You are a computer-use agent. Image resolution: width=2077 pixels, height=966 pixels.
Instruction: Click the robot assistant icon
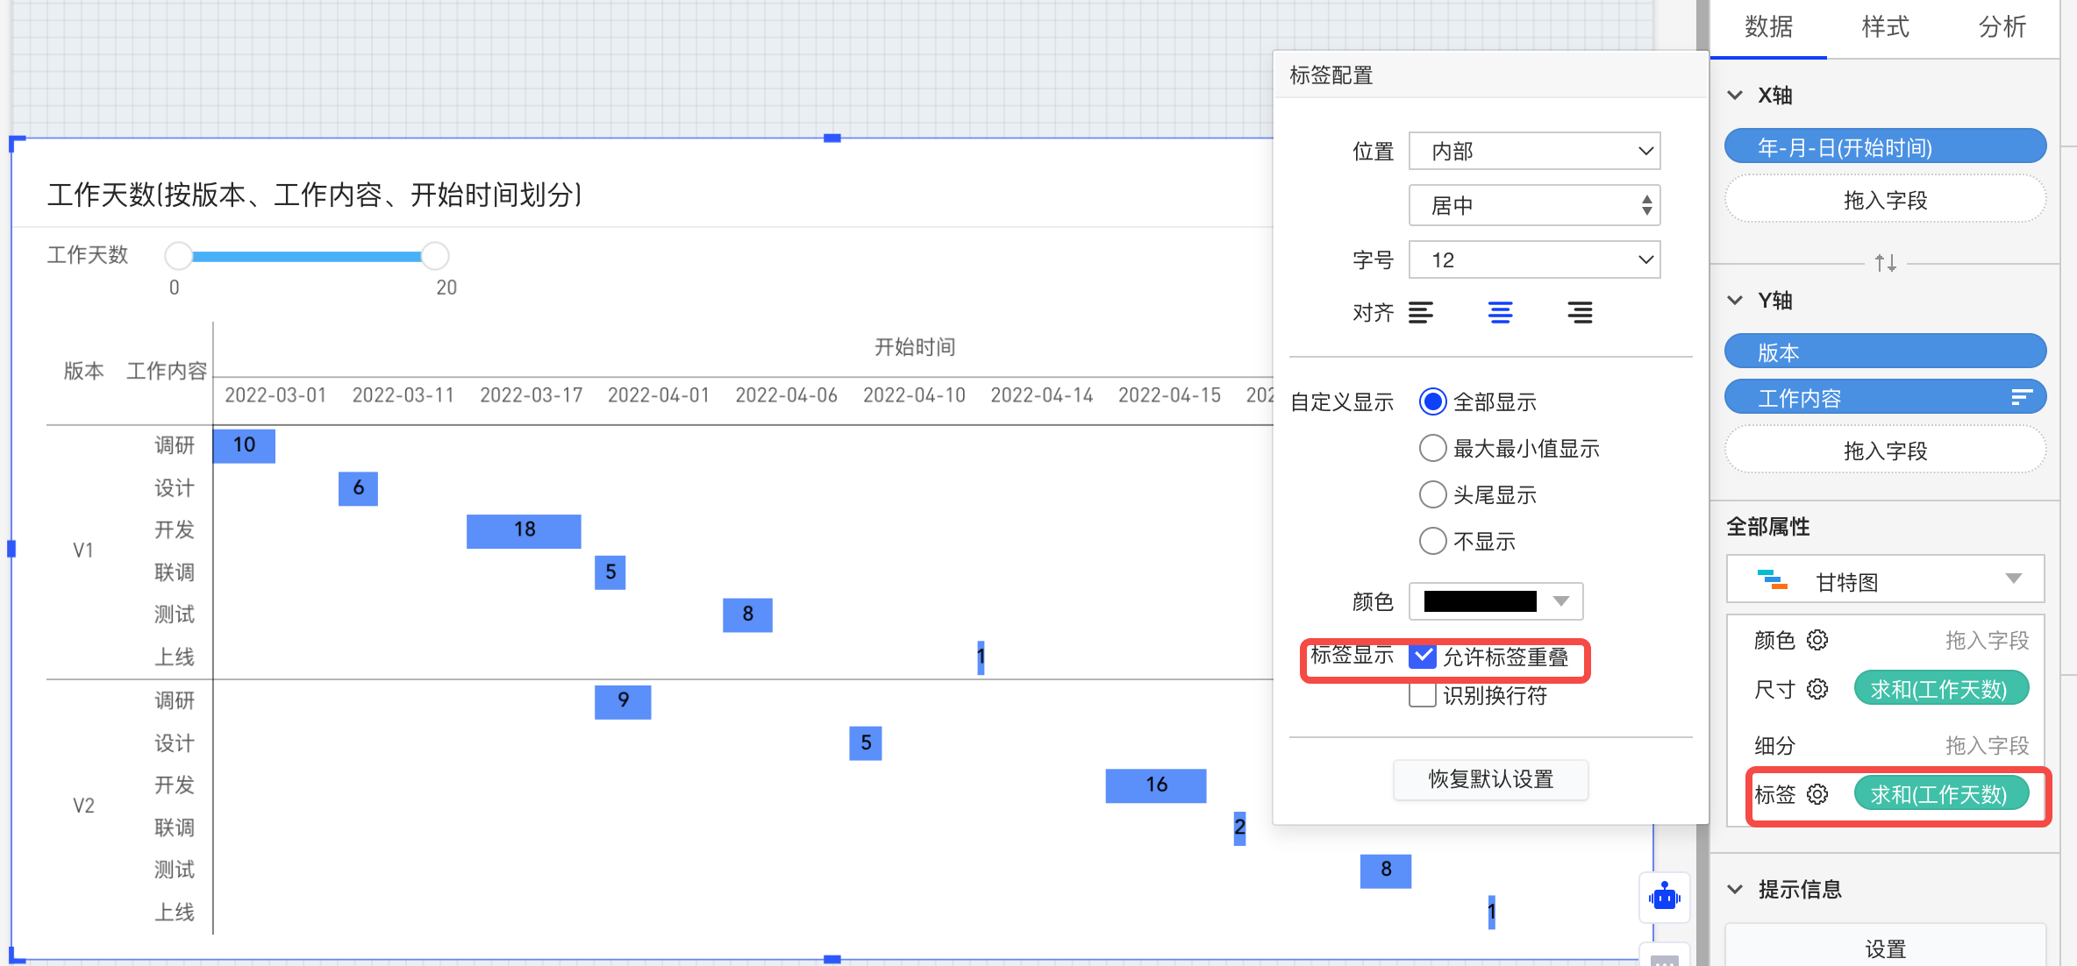point(1664,897)
